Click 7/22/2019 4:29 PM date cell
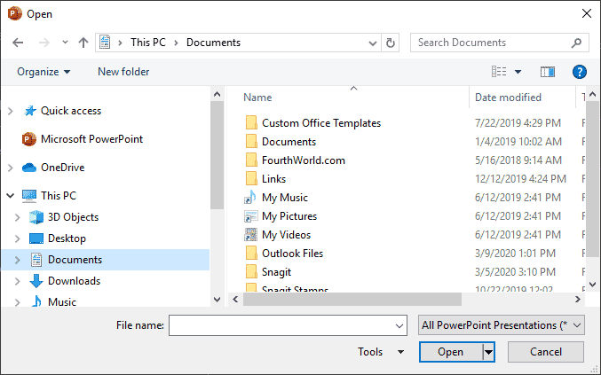The image size is (601, 375). click(518, 123)
